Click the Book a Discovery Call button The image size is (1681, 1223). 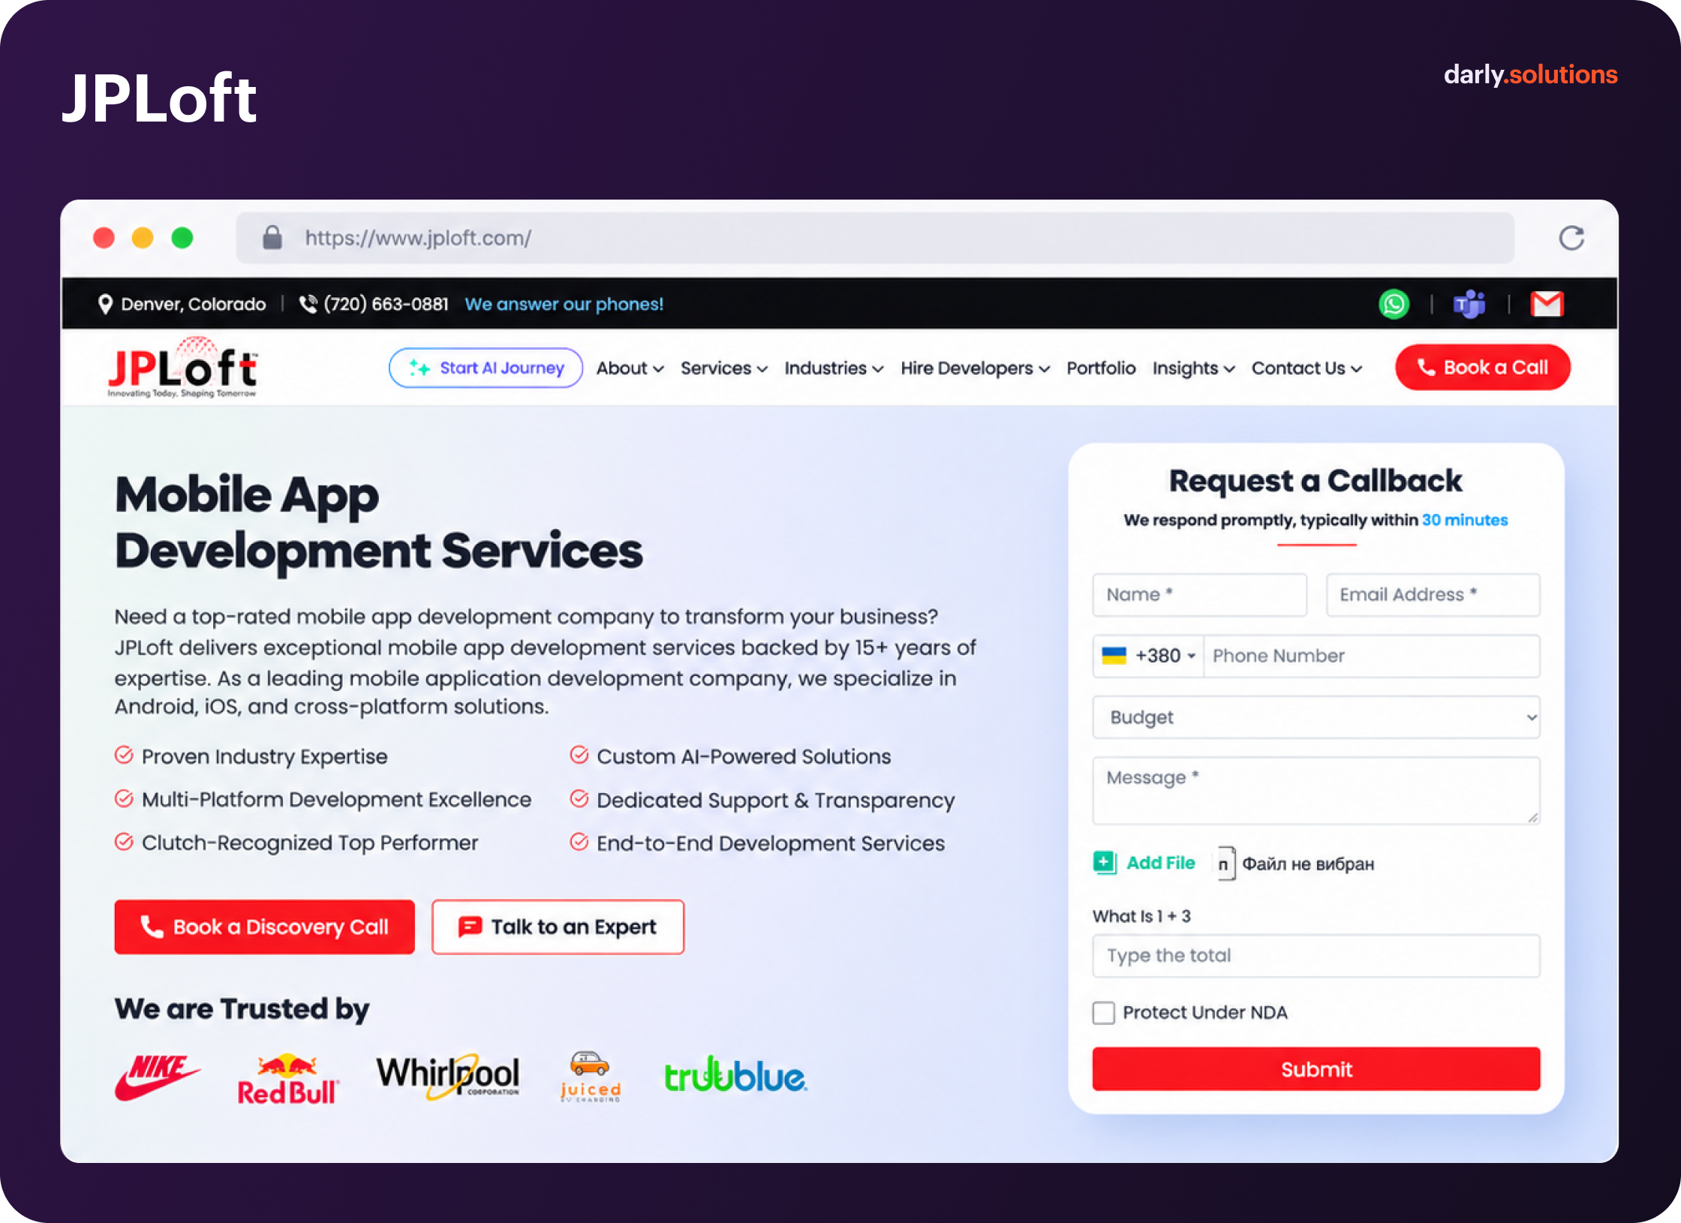pos(264,927)
